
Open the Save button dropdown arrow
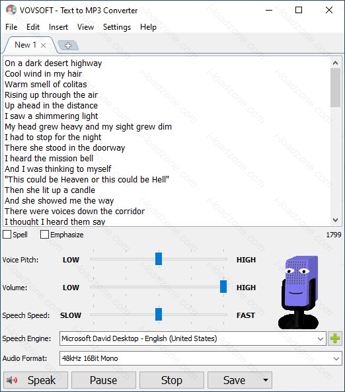click(x=266, y=380)
